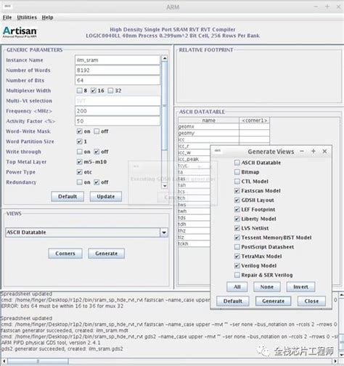The image size is (344, 366).
Task: Edit the Instance Name field
Action: 118,60
